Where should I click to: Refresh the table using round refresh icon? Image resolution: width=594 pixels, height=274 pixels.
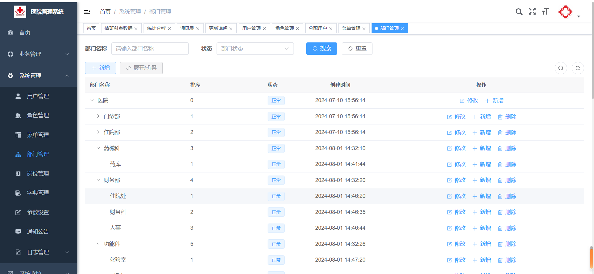578,68
